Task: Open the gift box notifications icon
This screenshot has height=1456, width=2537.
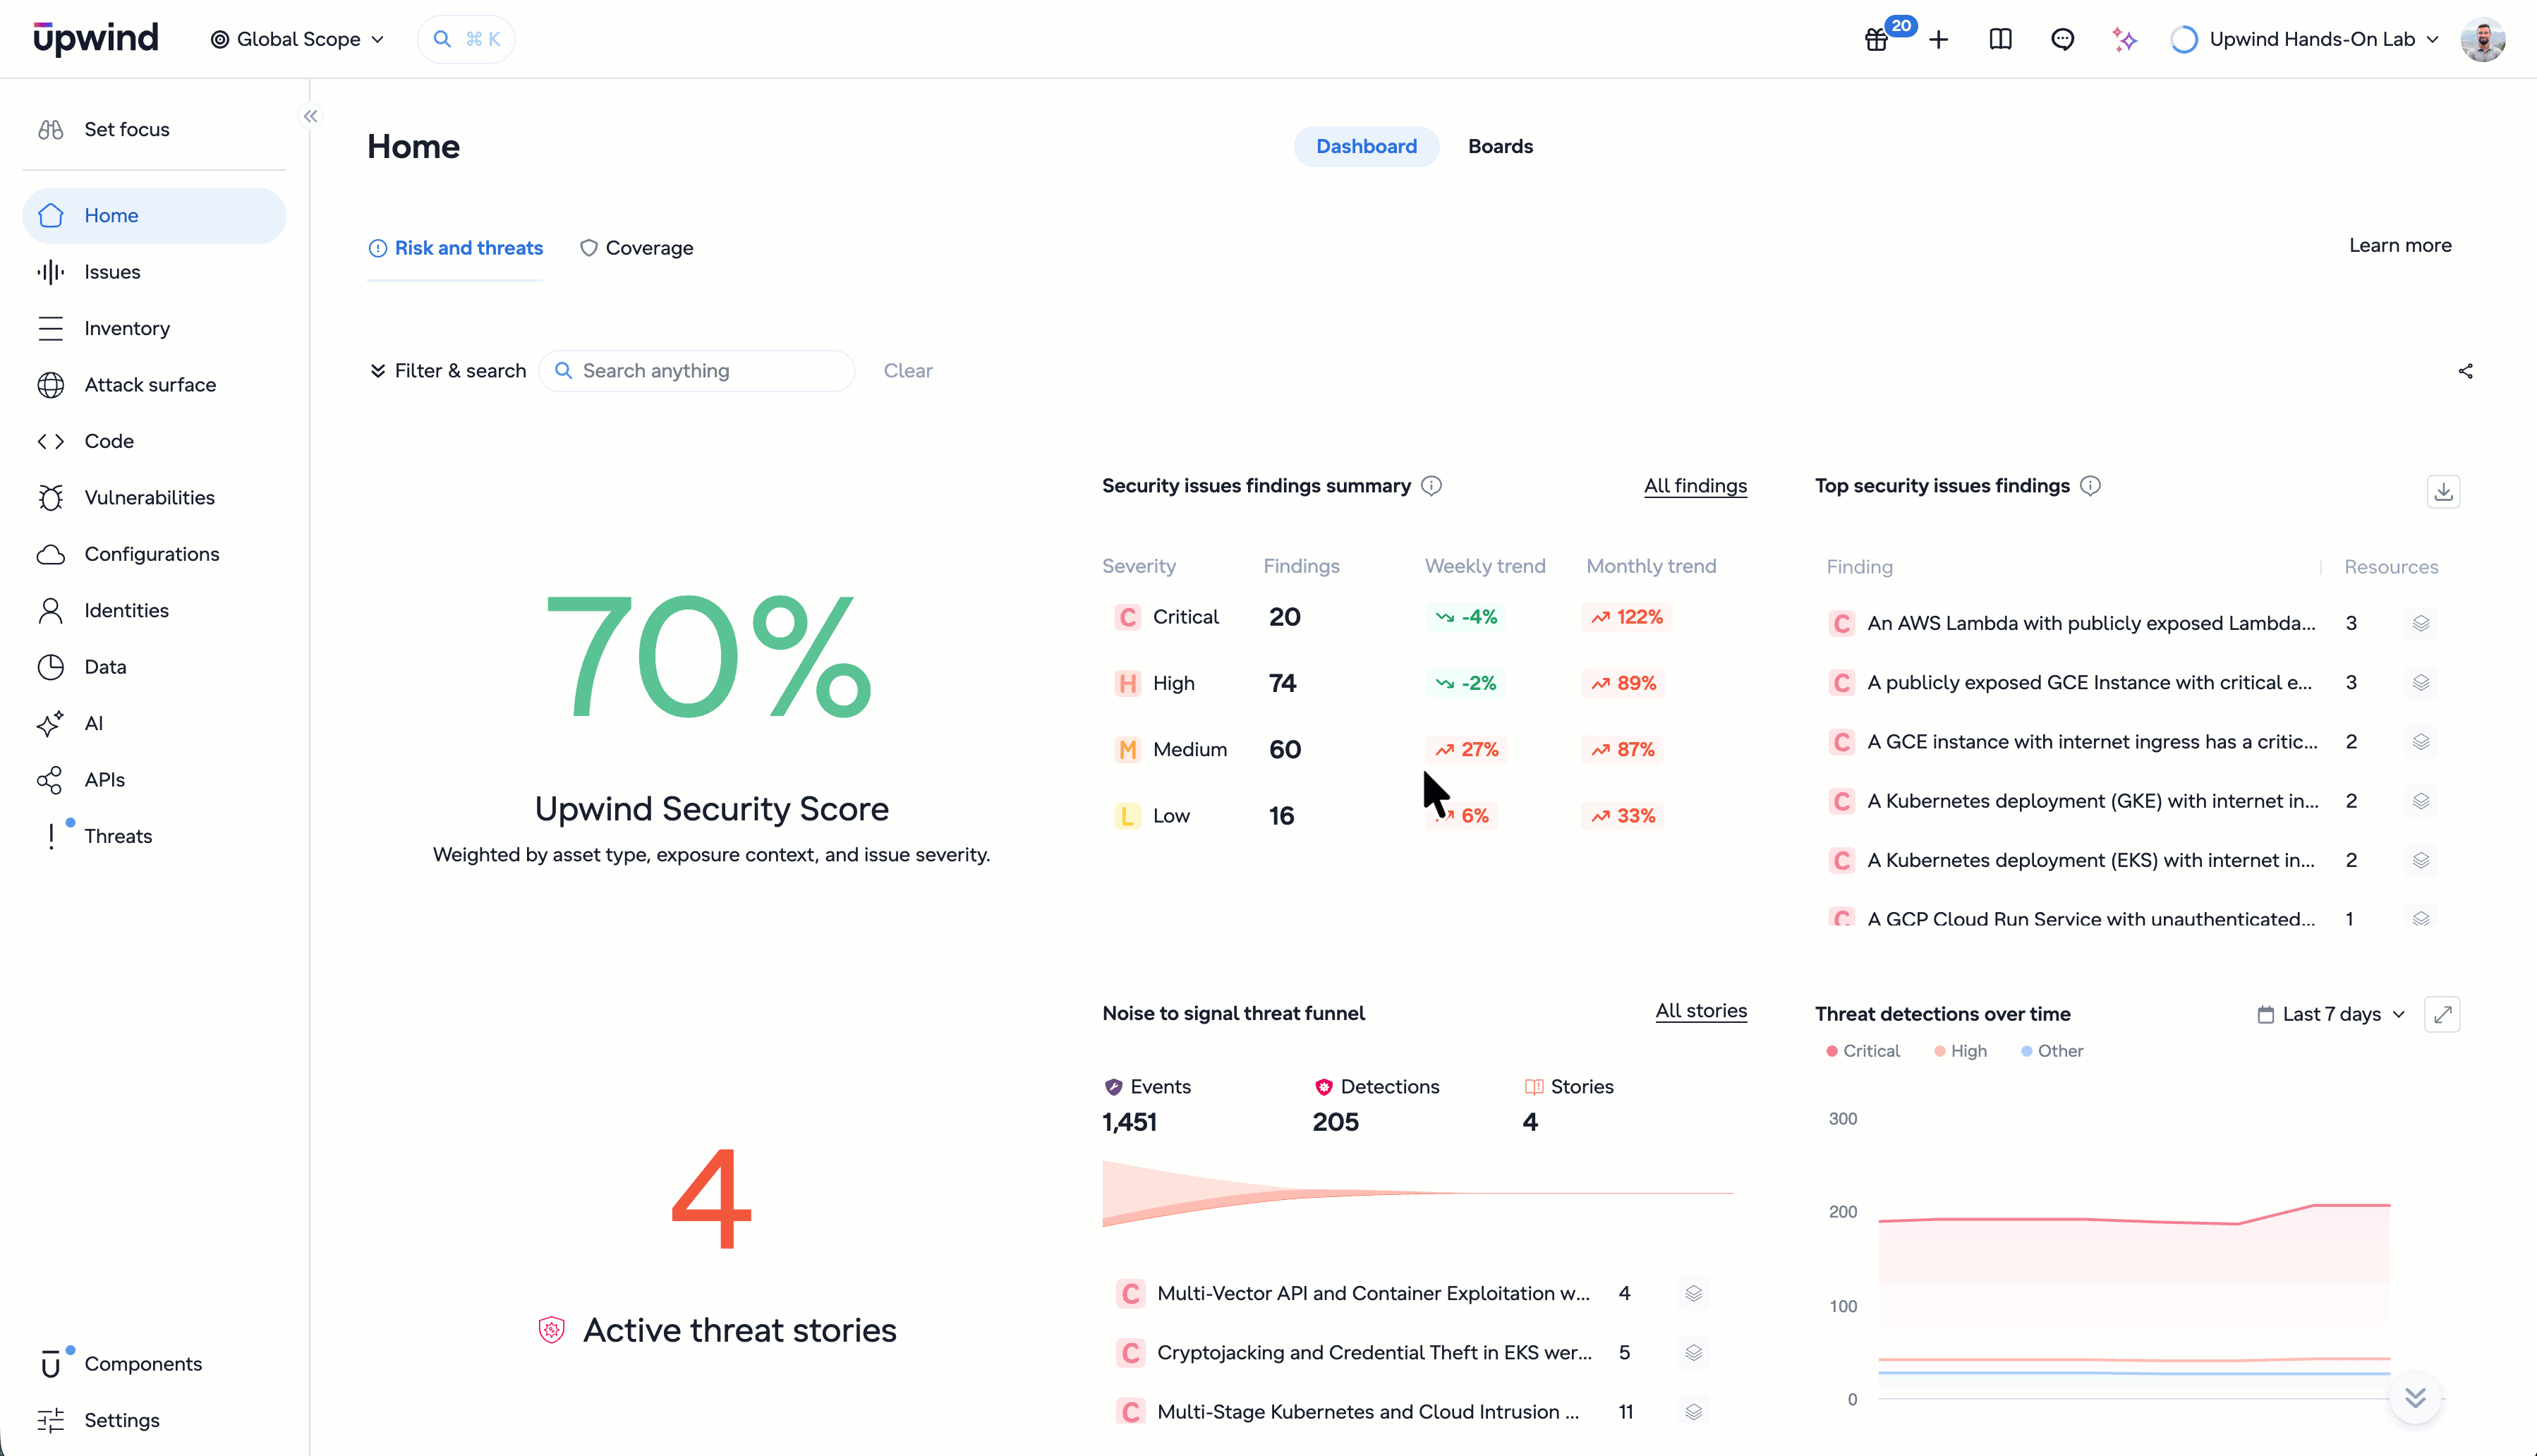Action: 1877,39
